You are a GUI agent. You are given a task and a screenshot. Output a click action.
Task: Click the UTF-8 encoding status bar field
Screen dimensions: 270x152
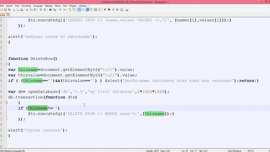251,151
